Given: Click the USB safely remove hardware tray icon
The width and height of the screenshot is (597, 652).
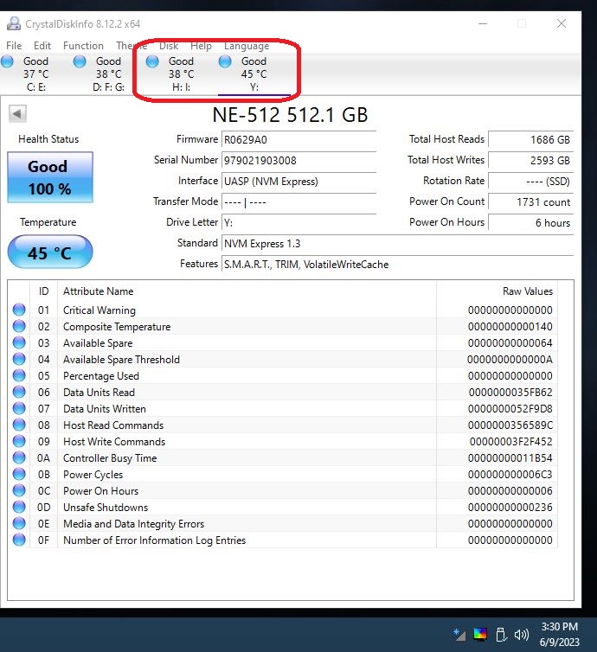Looking at the screenshot, I should point(501,635).
